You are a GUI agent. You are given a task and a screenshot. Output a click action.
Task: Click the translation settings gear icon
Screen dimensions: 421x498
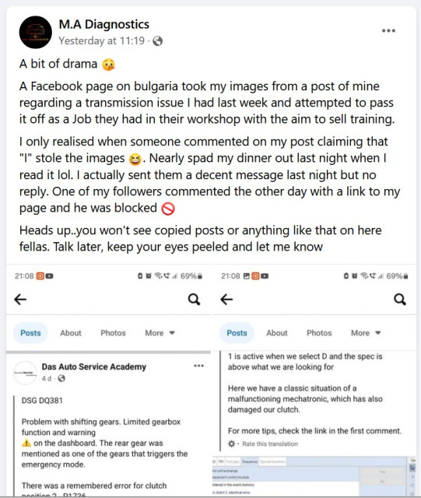232,444
